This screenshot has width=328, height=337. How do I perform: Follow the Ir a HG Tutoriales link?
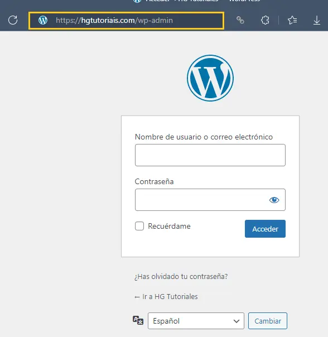point(166,297)
